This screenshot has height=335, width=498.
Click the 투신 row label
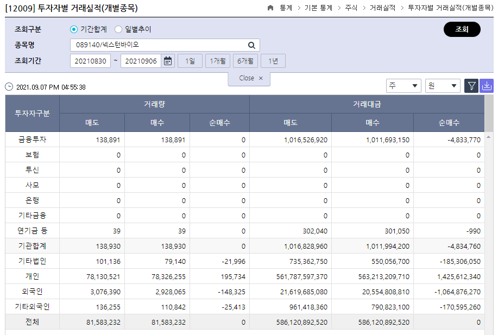click(x=33, y=170)
